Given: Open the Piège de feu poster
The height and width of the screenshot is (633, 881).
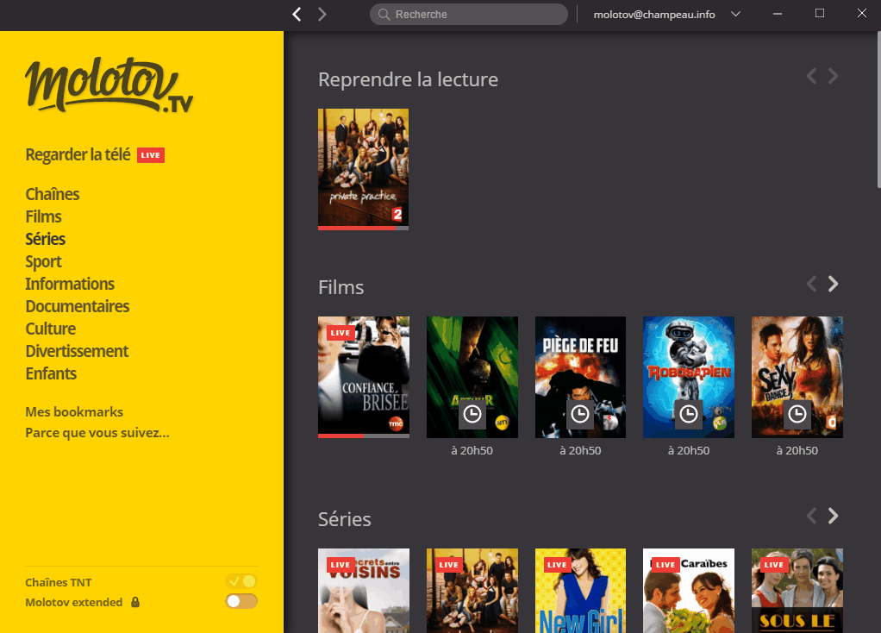Looking at the screenshot, I should [580, 377].
